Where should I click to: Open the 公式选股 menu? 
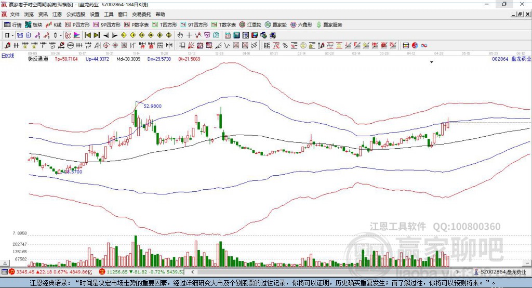point(76,14)
